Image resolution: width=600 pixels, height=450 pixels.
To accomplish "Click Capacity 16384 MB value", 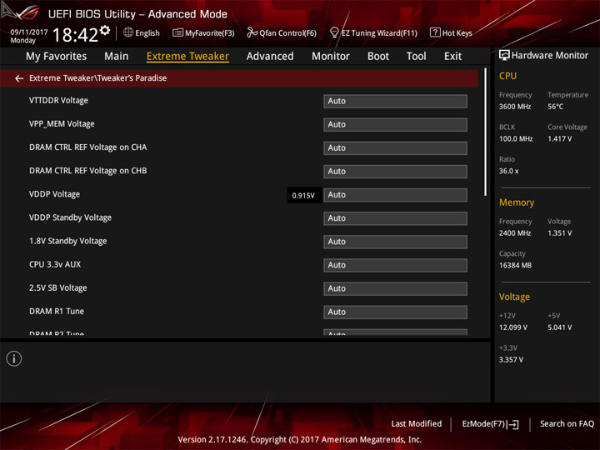I will coord(515,265).
